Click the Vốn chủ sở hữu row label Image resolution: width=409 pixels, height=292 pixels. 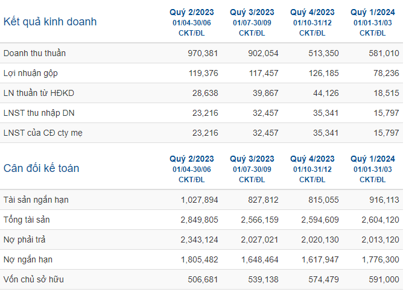point(33,279)
